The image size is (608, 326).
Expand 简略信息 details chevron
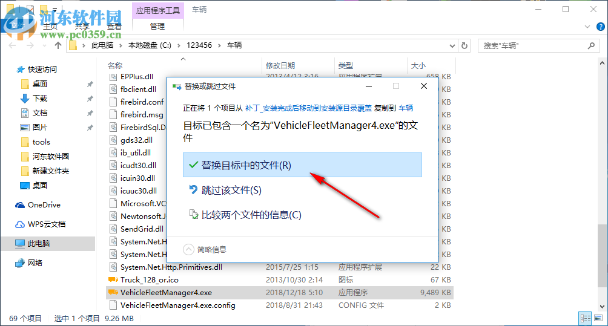coord(188,249)
